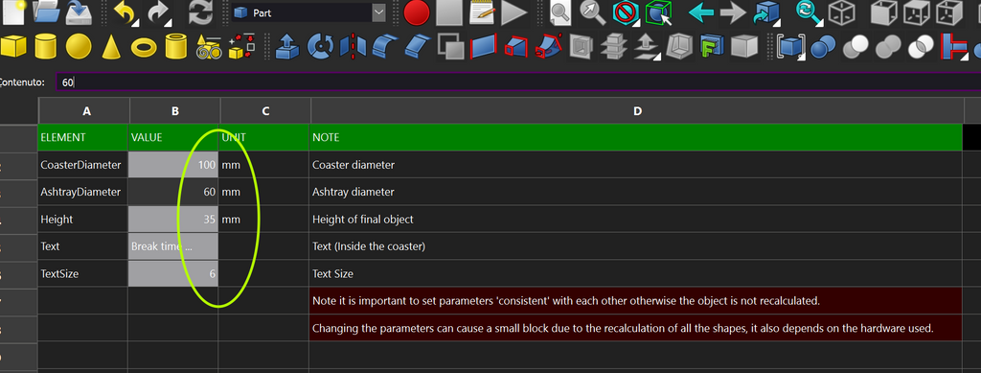Select column B header

tap(174, 111)
